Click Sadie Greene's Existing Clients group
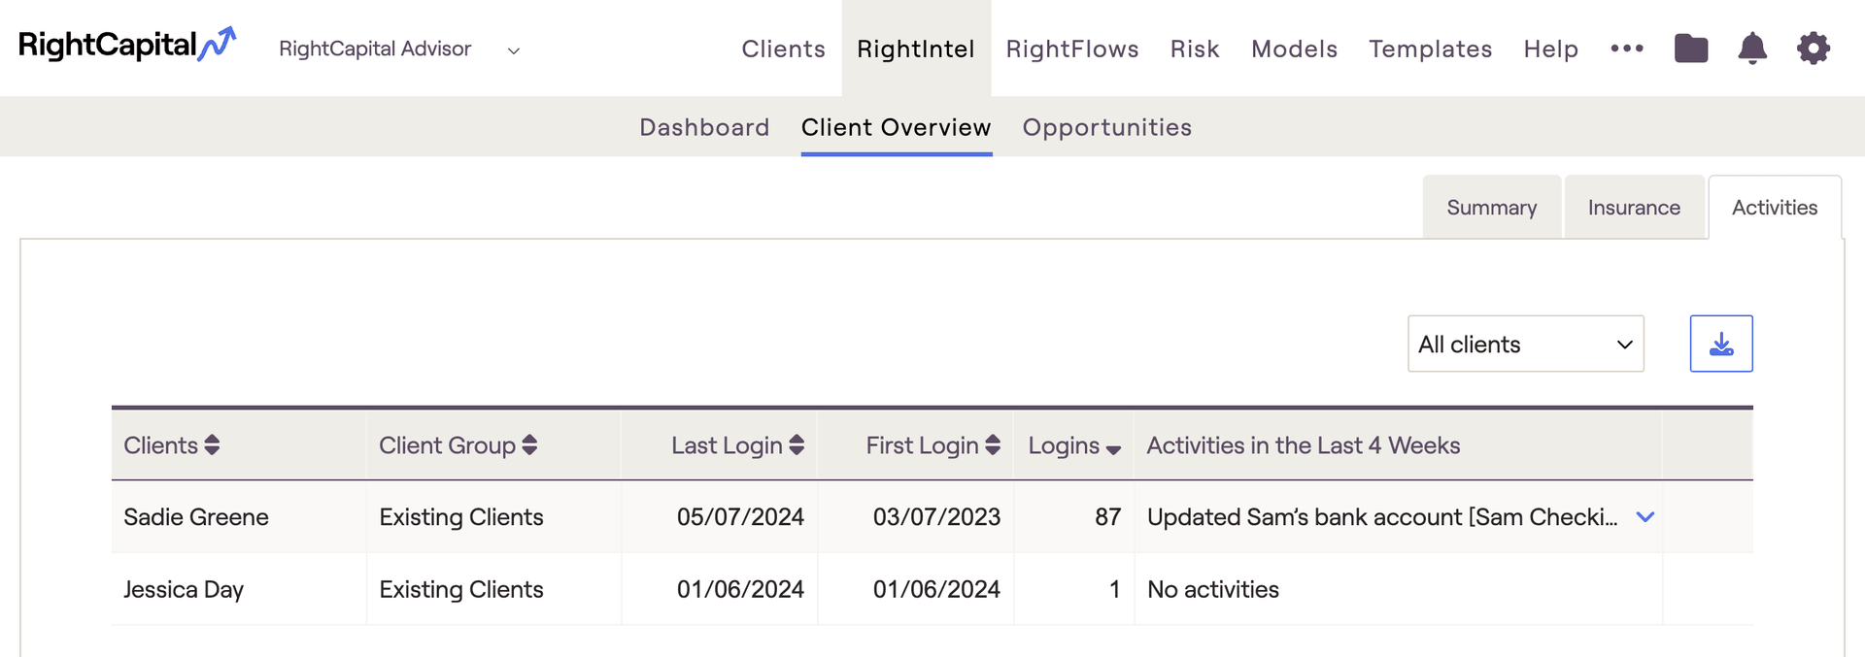 (x=461, y=517)
